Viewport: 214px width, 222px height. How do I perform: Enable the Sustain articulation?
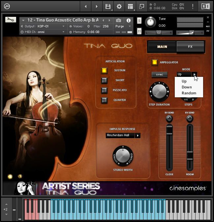pos(104,70)
